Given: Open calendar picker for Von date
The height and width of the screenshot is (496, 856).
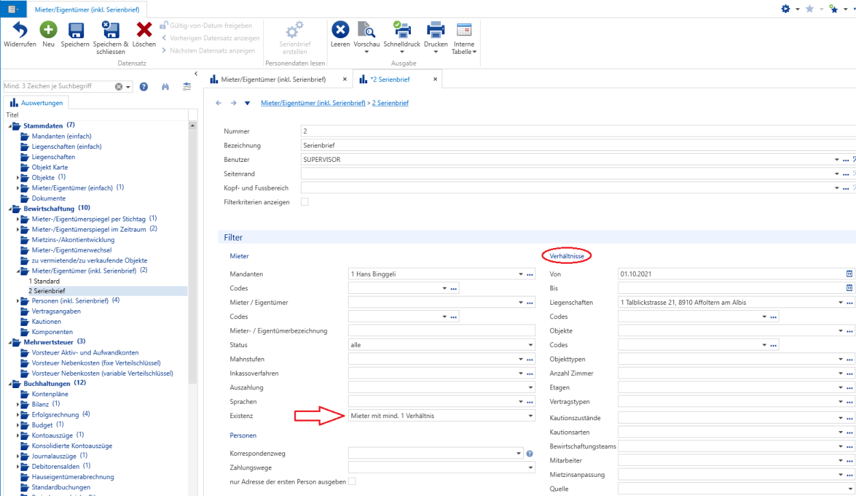Looking at the screenshot, I should coord(850,274).
